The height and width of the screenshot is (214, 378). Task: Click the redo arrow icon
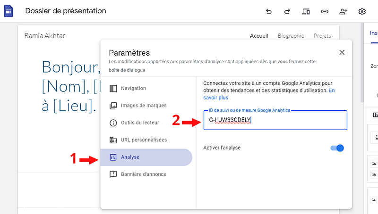coord(287,11)
